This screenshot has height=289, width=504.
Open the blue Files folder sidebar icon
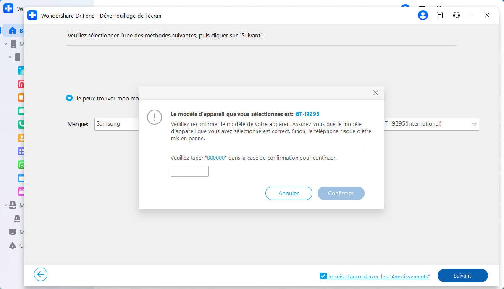[x=21, y=178]
